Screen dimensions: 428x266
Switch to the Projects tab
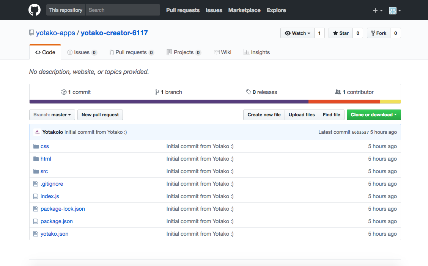pyautogui.click(x=184, y=52)
